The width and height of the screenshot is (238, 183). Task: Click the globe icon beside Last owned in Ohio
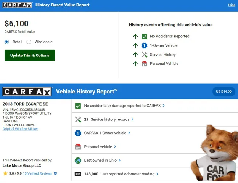point(78,161)
